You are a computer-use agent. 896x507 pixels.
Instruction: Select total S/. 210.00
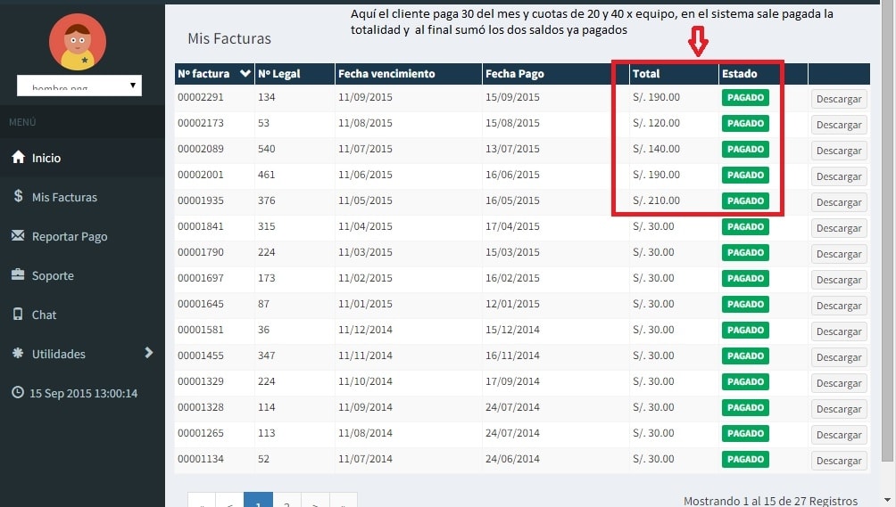tap(656, 200)
